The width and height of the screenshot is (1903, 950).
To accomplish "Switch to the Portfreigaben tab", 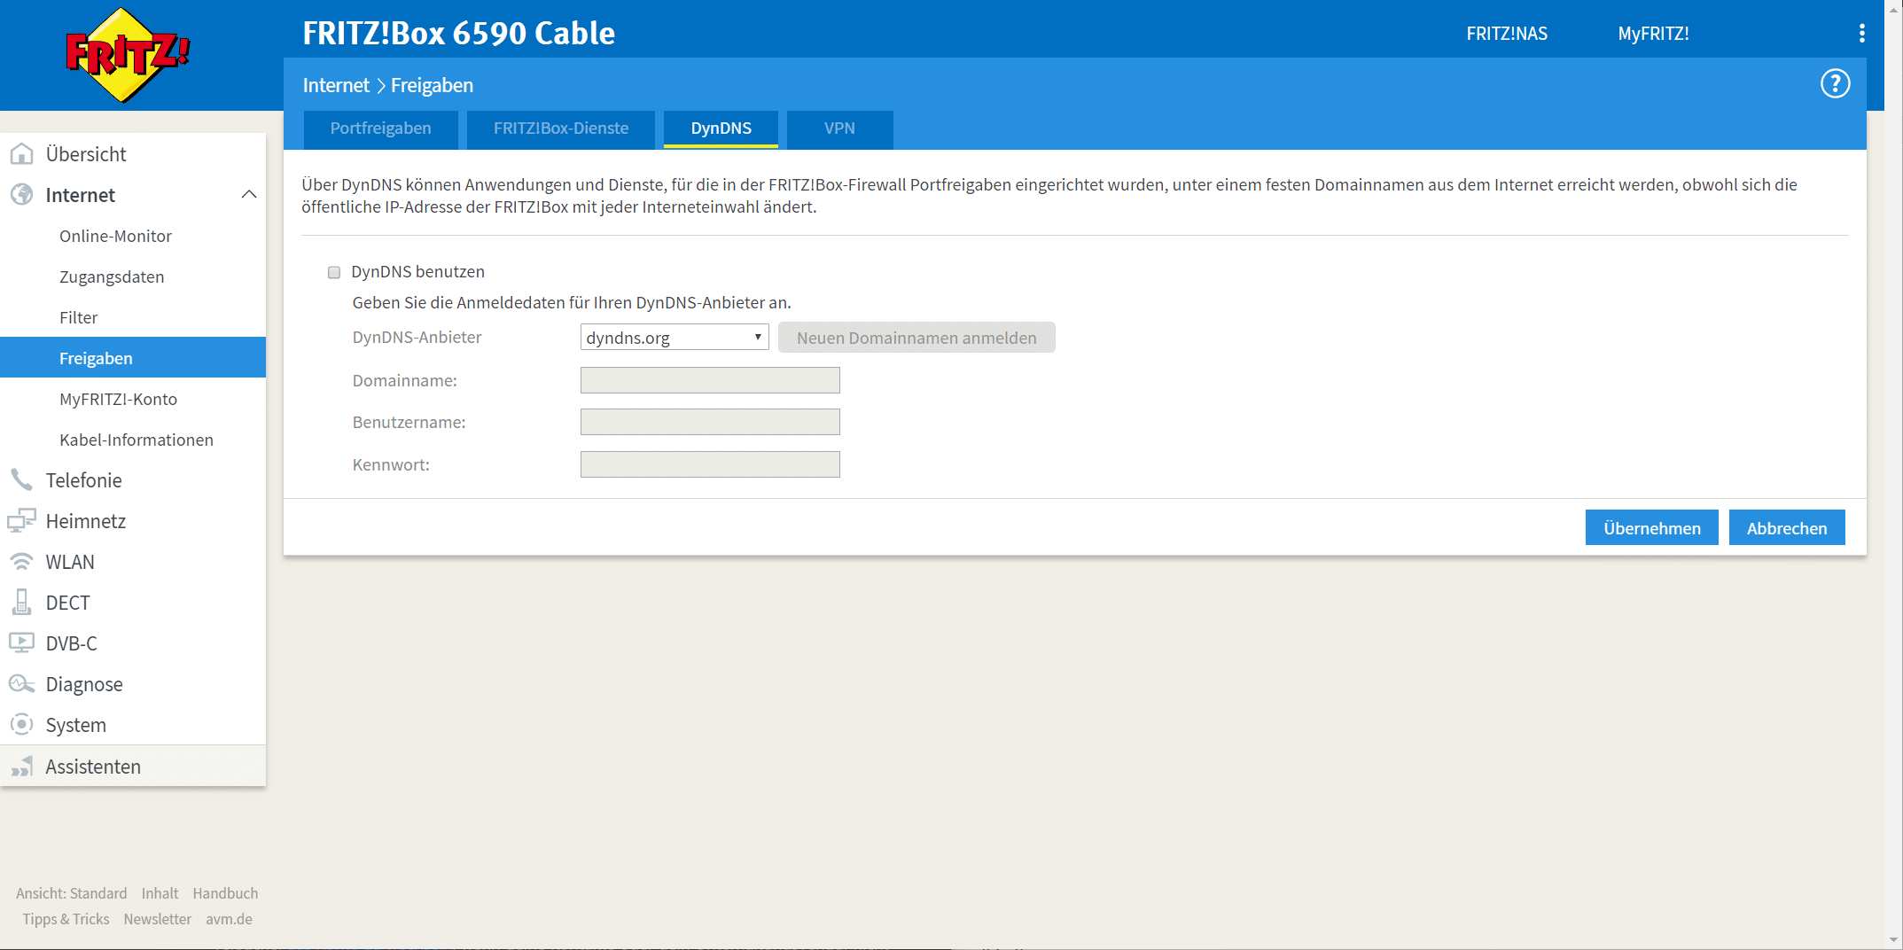I will (x=380, y=128).
